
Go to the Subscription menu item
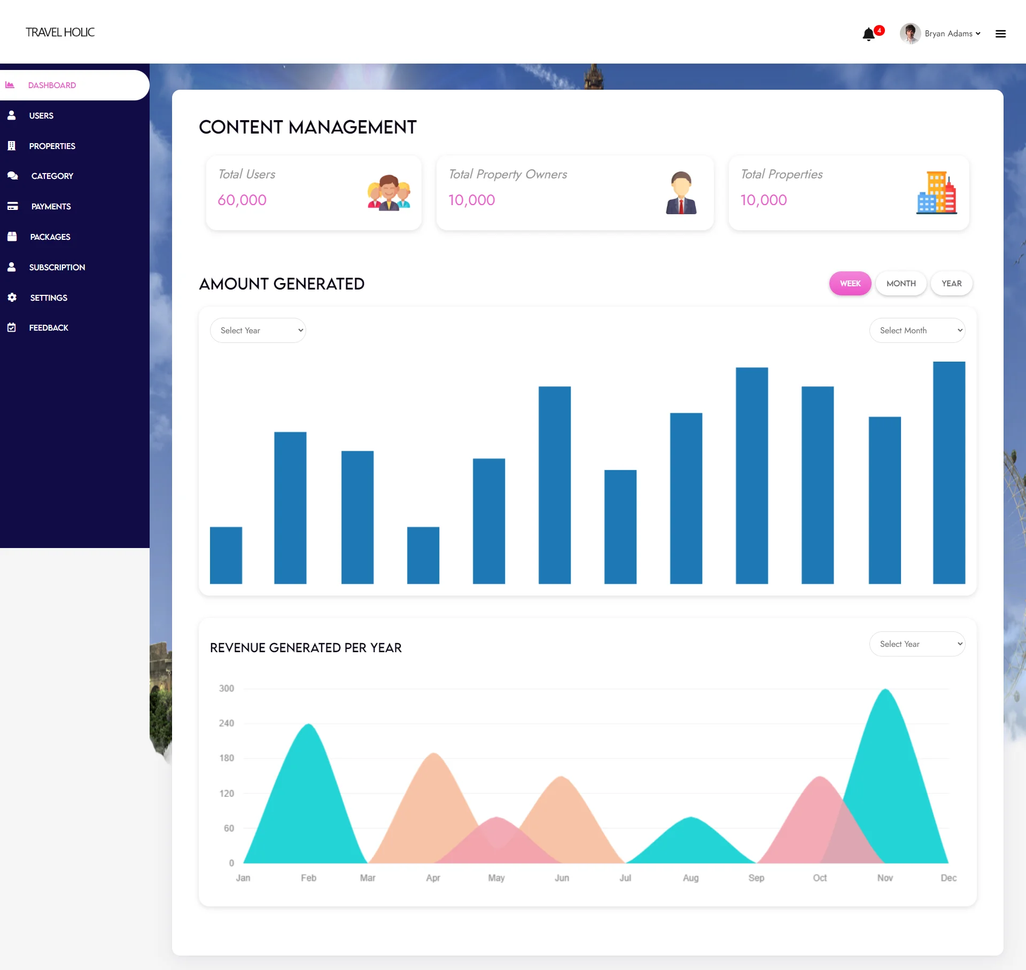(x=57, y=267)
